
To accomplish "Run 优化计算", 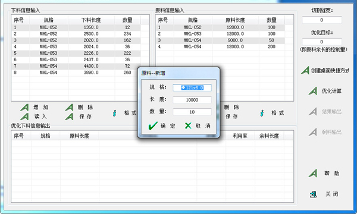I will point(325,91).
